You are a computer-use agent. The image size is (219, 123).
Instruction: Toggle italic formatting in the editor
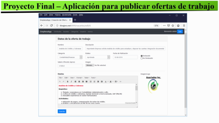coord(71,82)
